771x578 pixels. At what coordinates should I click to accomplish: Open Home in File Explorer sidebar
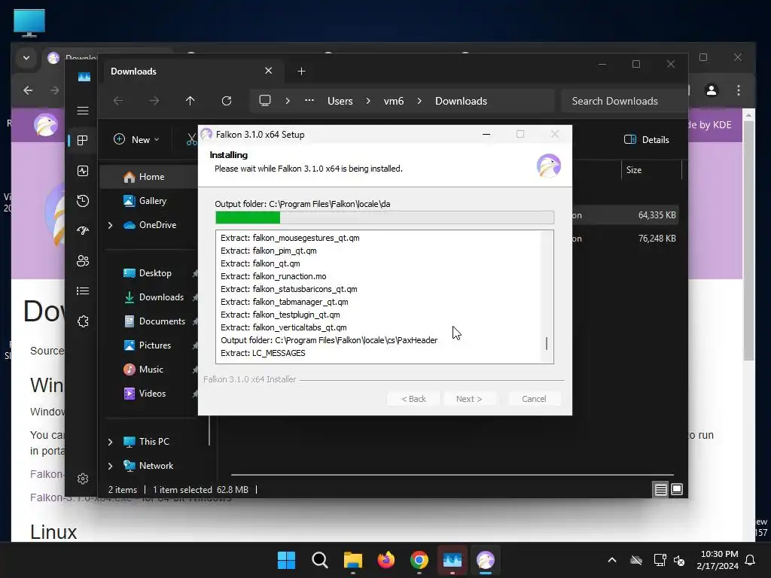point(151,177)
